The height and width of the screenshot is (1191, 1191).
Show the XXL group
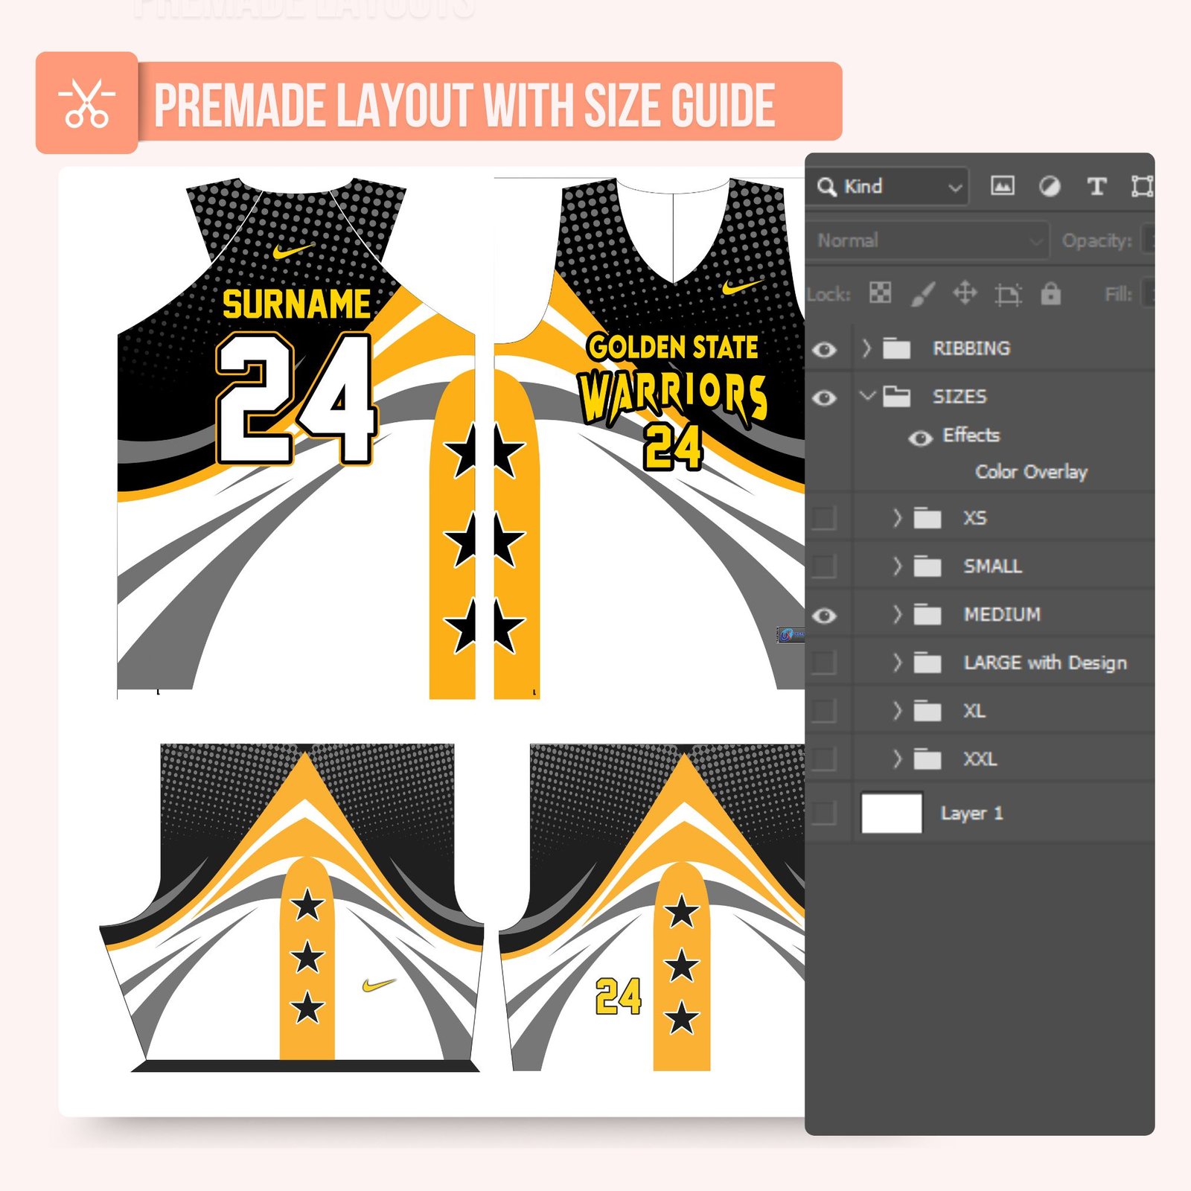pyautogui.click(x=824, y=759)
